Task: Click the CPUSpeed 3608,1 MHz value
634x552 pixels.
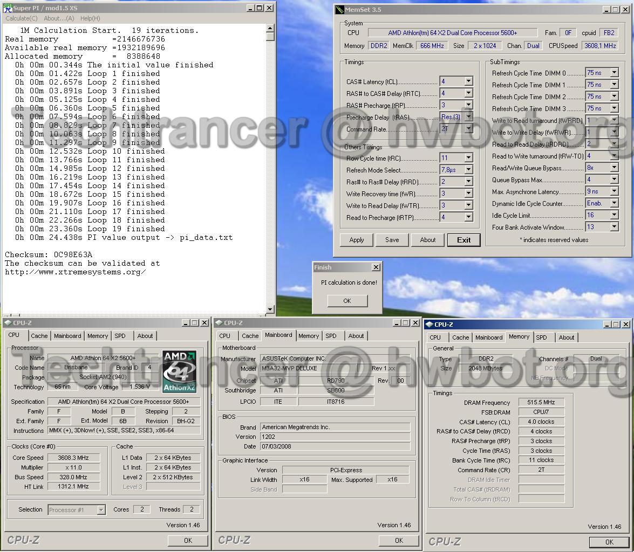Action: (x=600, y=46)
